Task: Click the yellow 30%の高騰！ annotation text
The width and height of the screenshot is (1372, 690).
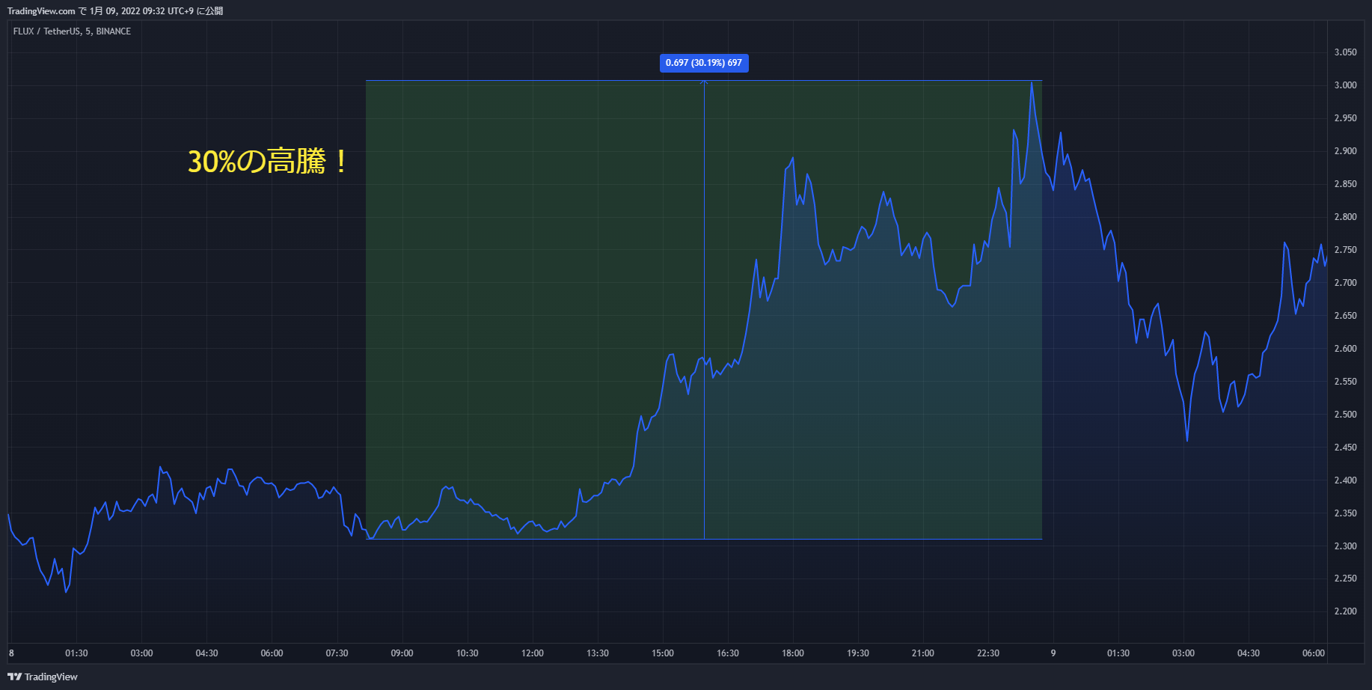Action: pos(267,162)
